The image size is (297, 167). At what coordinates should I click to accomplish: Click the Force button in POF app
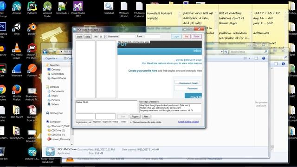[196, 37]
